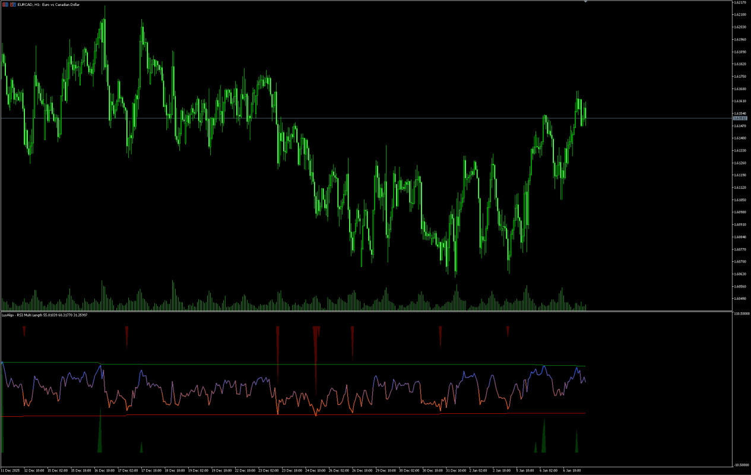Click the second red-blue icon in the chart header
This screenshot has width=751, height=475.
coord(13,4)
